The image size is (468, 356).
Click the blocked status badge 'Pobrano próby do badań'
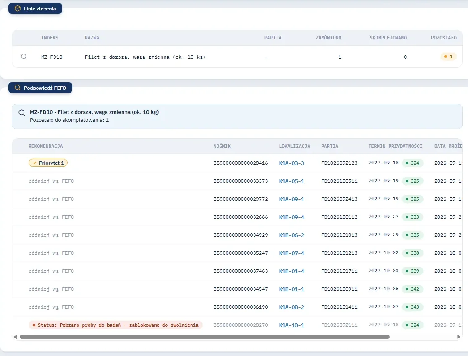(x=115, y=325)
